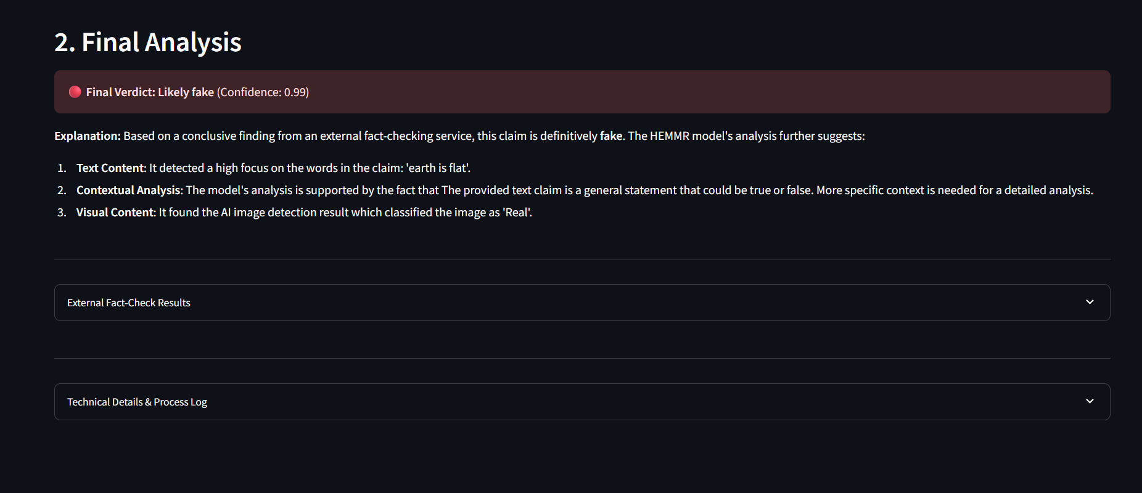Expand the External Fact-Check Results section
1142x493 pixels.
[582, 303]
